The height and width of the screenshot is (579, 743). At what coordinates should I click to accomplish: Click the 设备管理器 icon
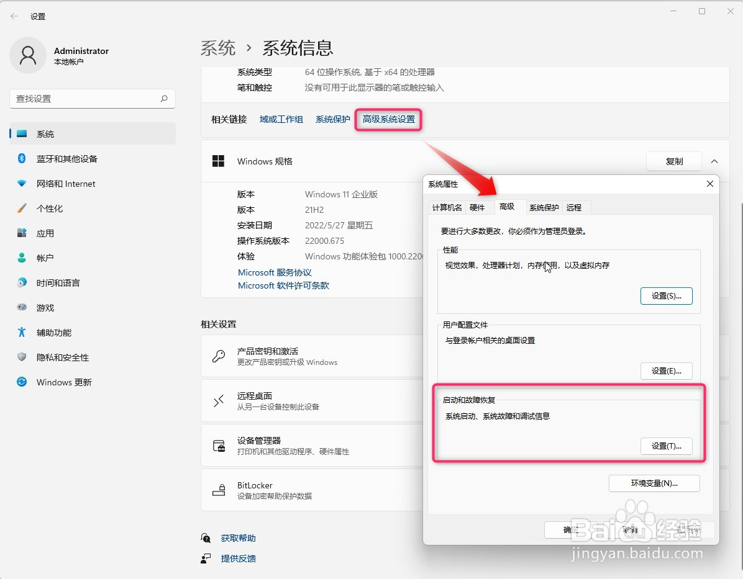(x=219, y=446)
